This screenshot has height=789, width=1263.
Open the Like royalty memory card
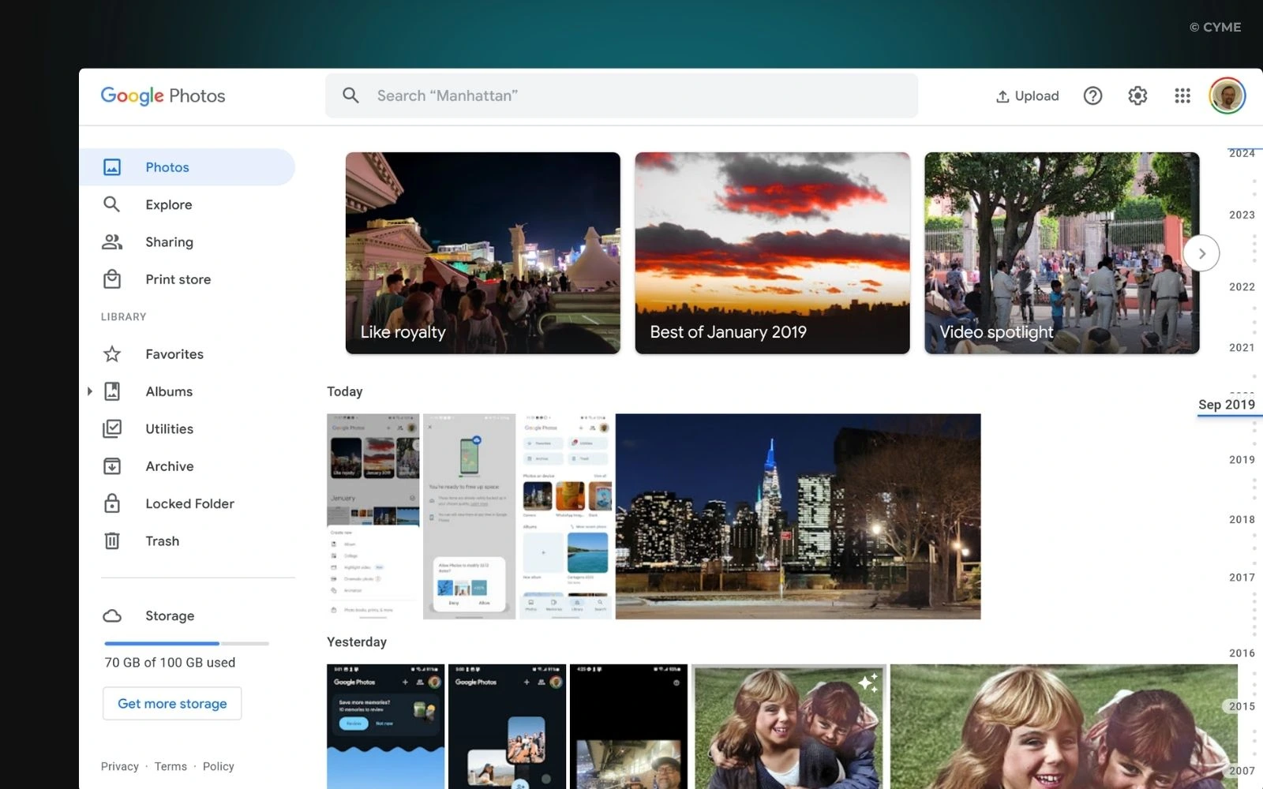[483, 253]
